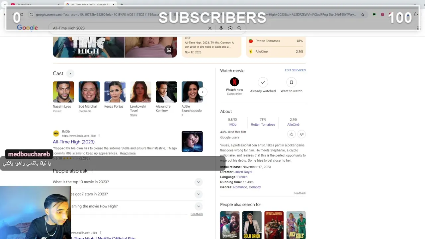Open Netflix result three-dot menu
This screenshot has width=425, height=239.
click(101, 233)
